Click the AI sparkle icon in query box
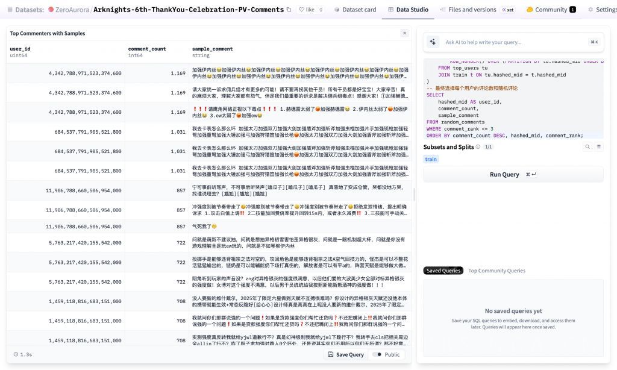Image resolution: width=617 pixels, height=370 pixels. 432,42
